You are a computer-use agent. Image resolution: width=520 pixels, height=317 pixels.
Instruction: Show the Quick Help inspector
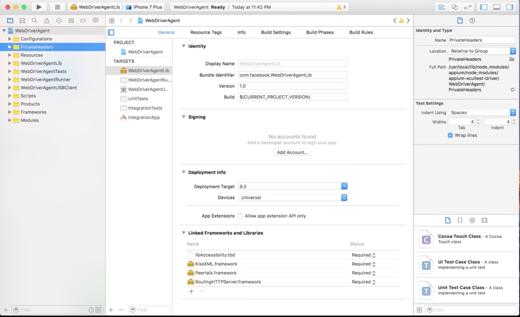point(472,20)
